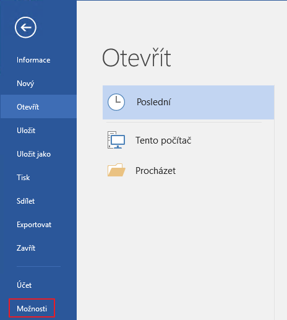The image size is (287, 320).
Task: Click the back arrow circle icon
Action: coord(25,27)
